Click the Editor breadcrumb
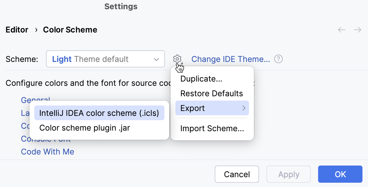368x187 pixels. (17, 29)
